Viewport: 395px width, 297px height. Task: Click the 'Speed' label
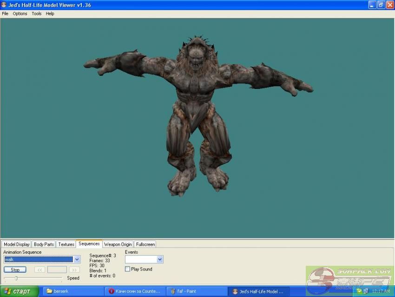click(73, 278)
